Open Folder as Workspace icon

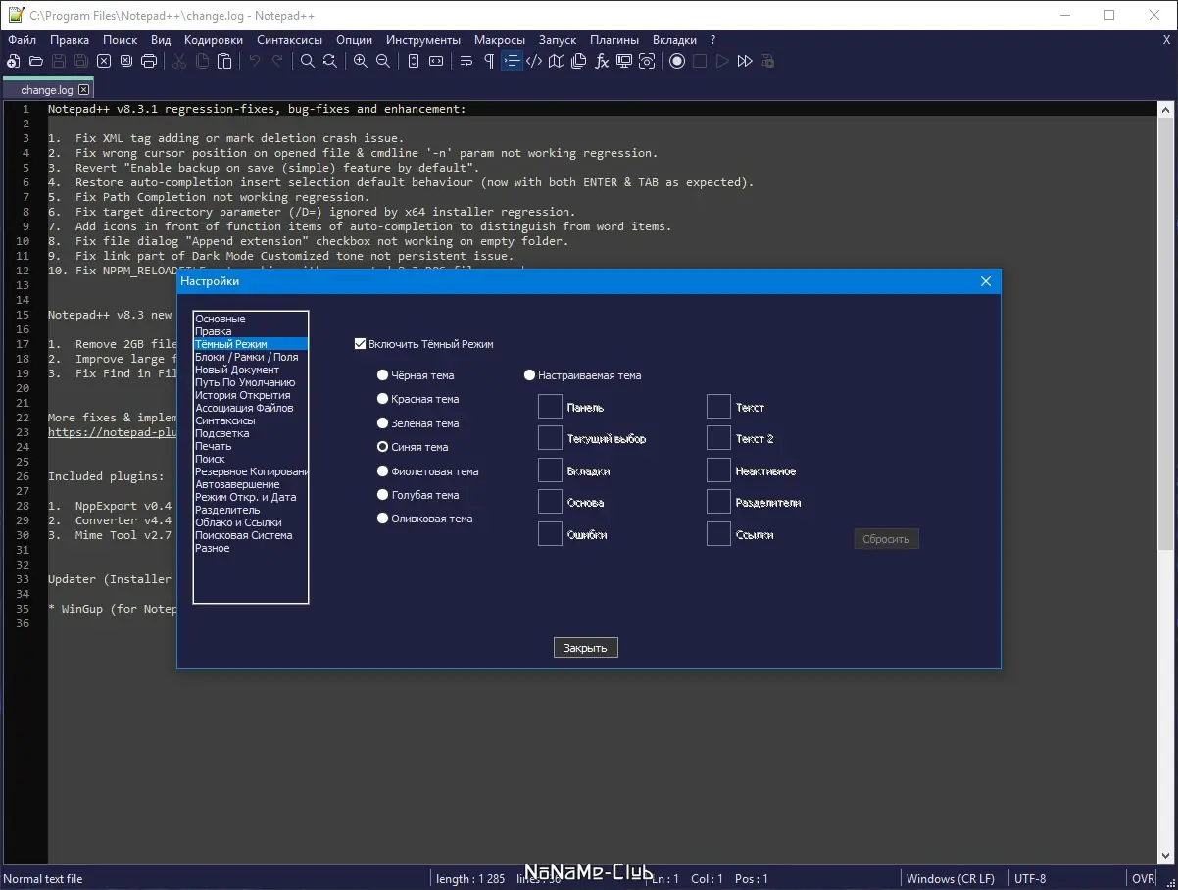point(624,61)
